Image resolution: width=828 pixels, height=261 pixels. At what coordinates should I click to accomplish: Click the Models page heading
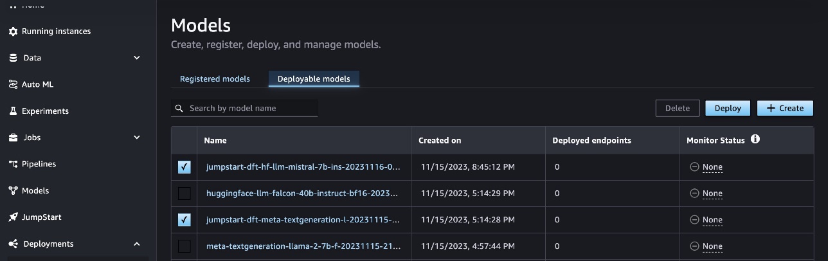[201, 25]
